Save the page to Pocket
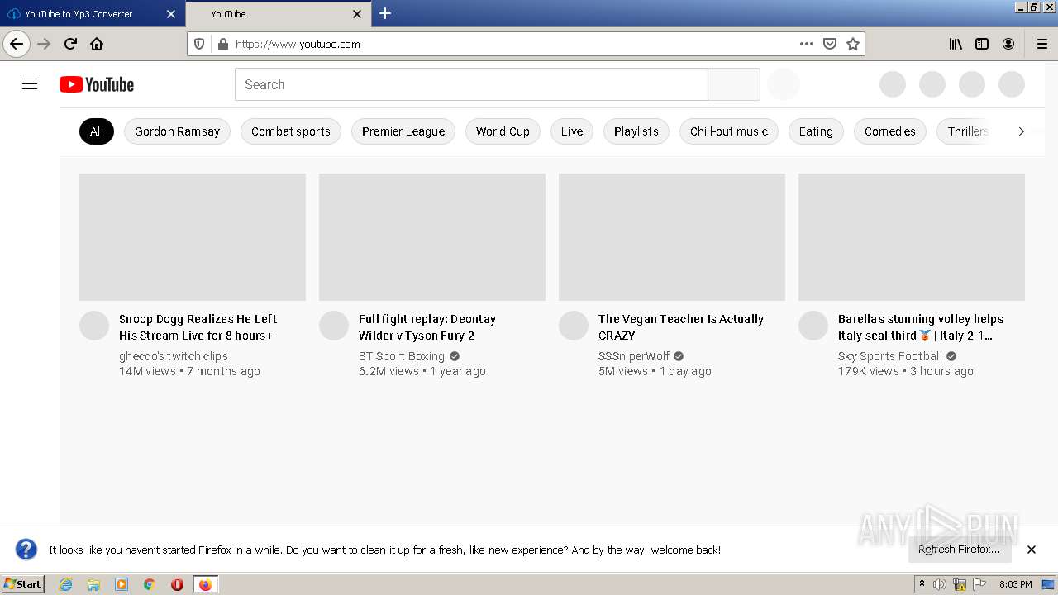Screen dimensions: 1058x595 tap(830, 44)
